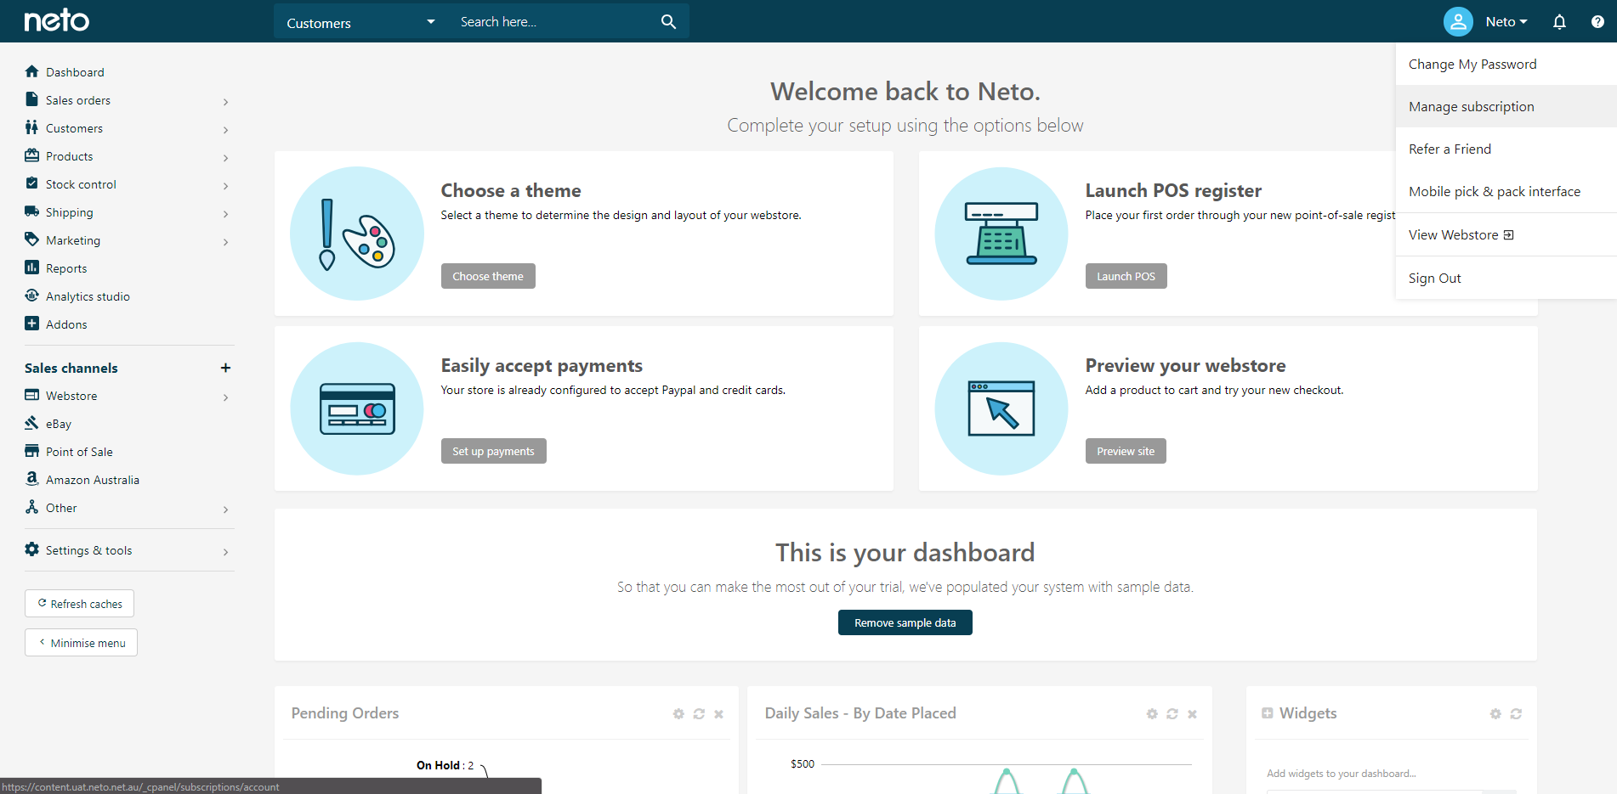This screenshot has width=1617, height=794.
Task: Close the Pending Orders widget
Action: click(x=719, y=714)
